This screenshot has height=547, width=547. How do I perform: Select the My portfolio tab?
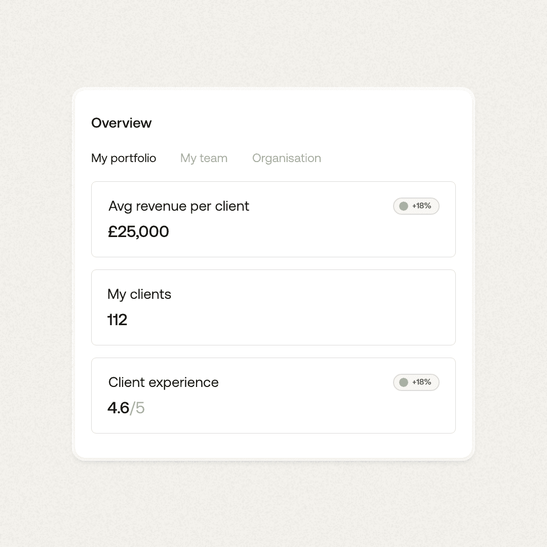coord(124,158)
